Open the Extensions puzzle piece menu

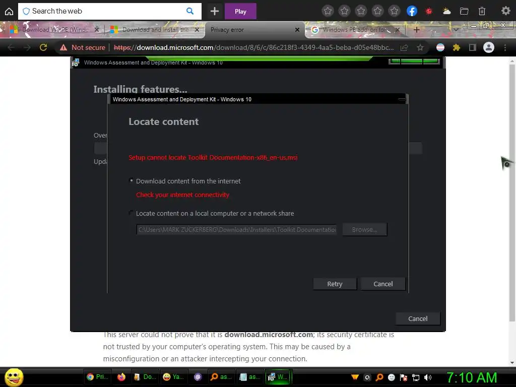(456, 47)
